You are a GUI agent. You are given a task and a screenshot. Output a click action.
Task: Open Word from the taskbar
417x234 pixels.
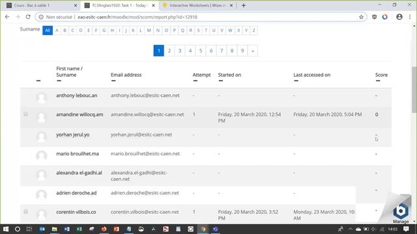click(x=66, y=229)
